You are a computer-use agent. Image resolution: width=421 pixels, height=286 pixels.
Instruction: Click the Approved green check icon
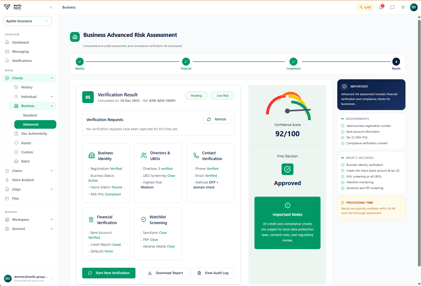pos(287,169)
